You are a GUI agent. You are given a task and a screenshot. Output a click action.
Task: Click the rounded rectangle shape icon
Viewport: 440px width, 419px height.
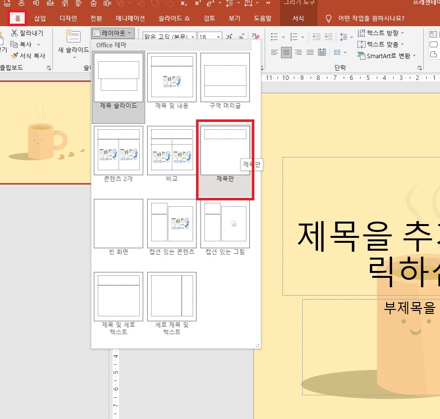tap(434, 44)
